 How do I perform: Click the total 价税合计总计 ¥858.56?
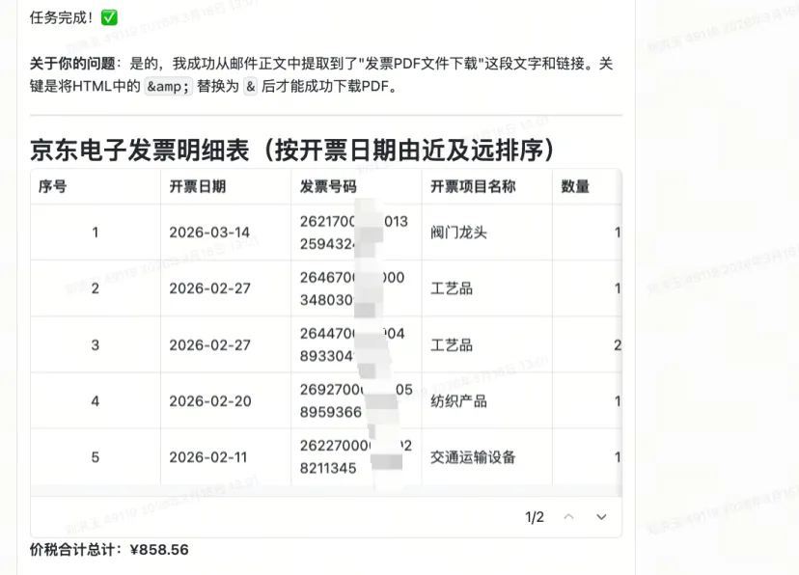(109, 550)
